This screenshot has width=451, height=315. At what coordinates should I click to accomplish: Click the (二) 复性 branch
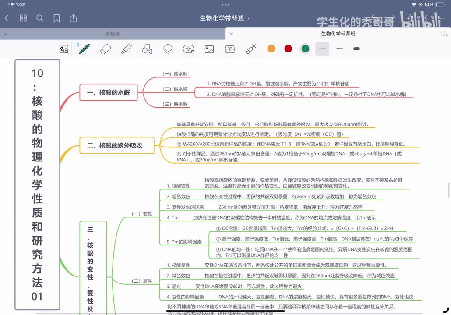point(142,281)
